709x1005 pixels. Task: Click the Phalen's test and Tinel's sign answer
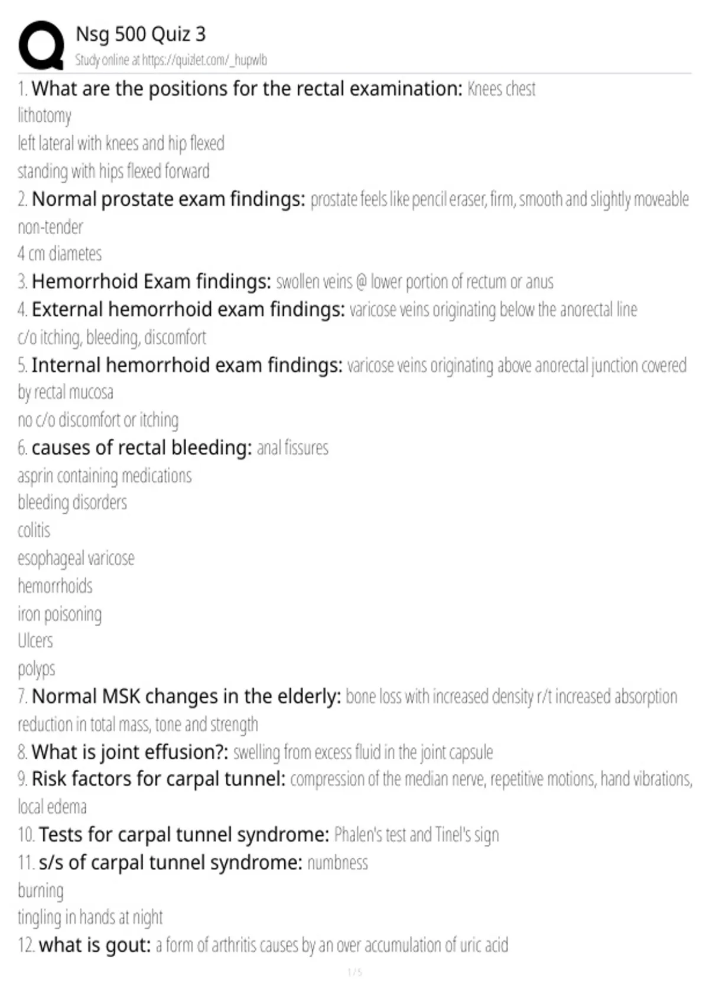point(417,835)
